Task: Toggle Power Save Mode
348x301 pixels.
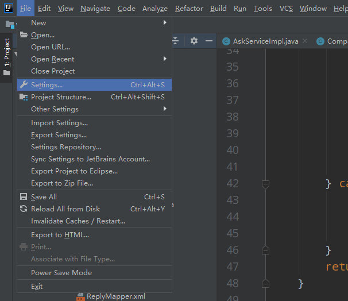Action: pos(94,272)
